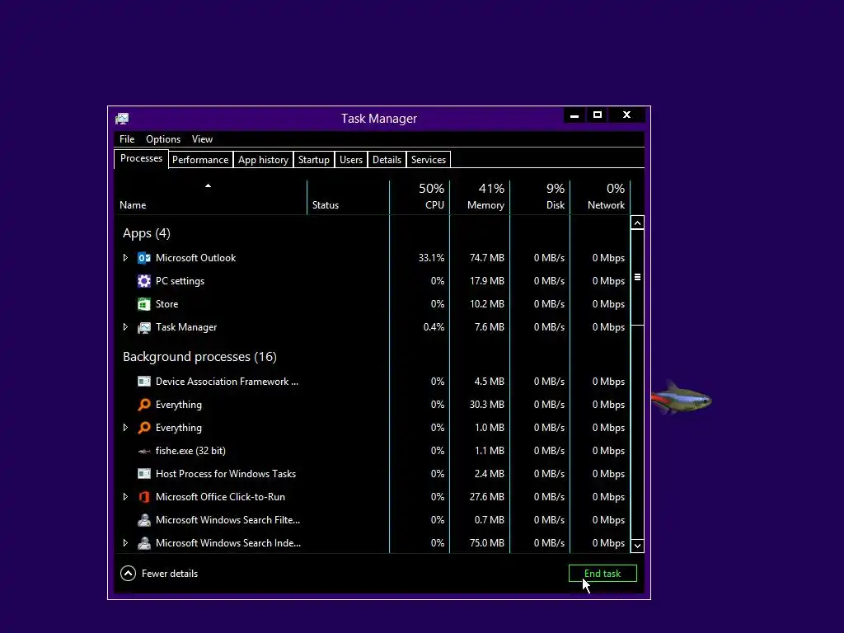Open the View menu
The height and width of the screenshot is (633, 844).
pos(203,138)
